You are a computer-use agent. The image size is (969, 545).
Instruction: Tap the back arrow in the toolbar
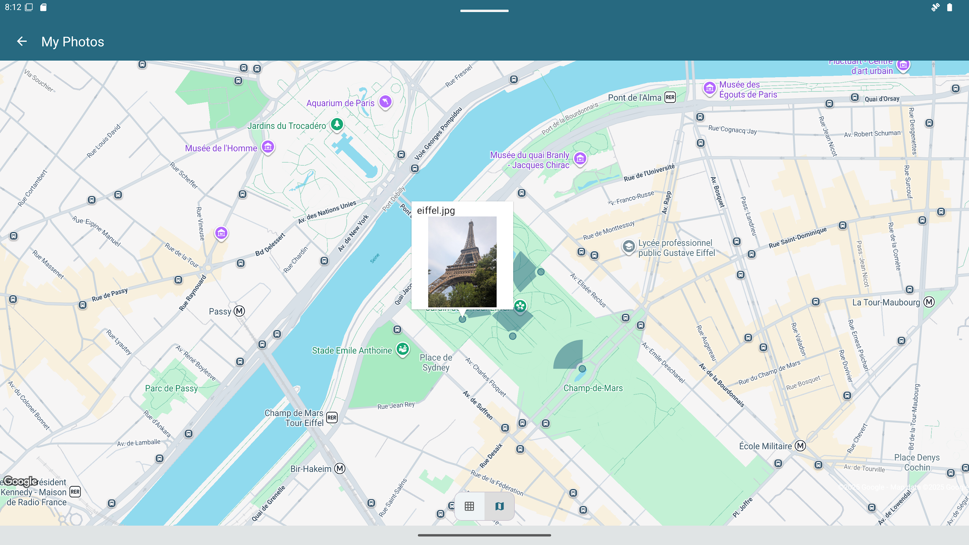(22, 42)
